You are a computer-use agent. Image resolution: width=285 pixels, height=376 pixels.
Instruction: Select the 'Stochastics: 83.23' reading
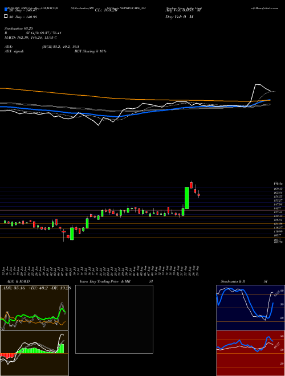(18, 28)
